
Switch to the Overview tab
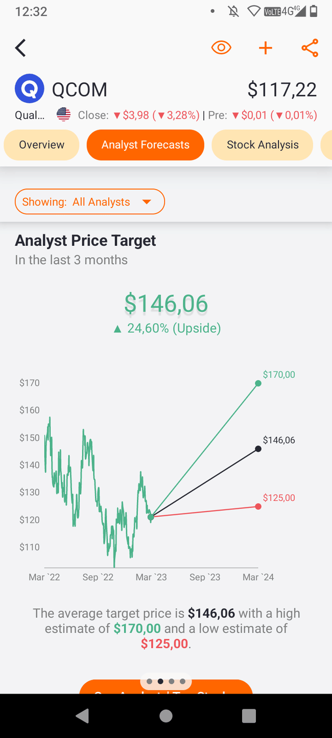(x=41, y=145)
